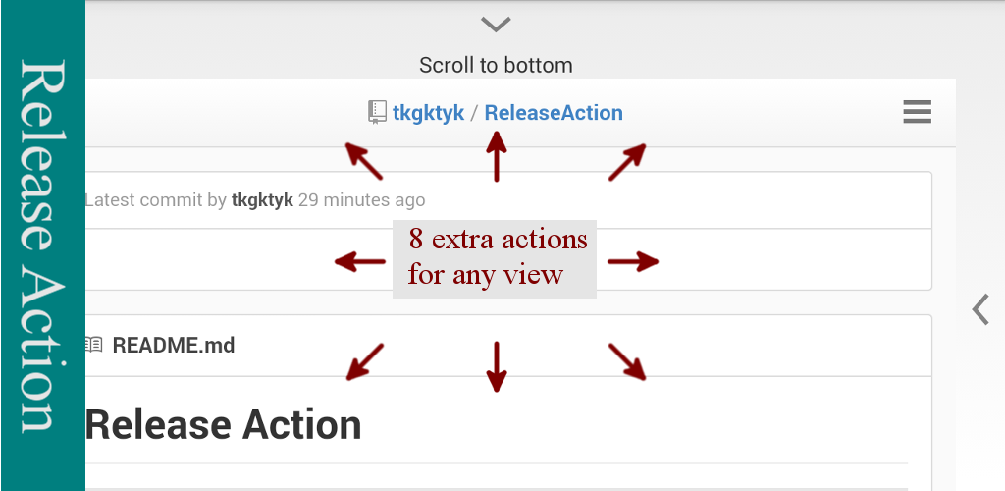Click tkgktyk in latest commit line

point(262,200)
